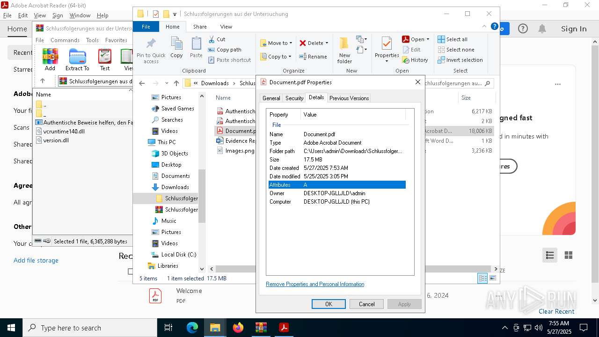Viewport: 599px width, 337px height.
Task: Open Acrobat Window menu
Action: click(80, 15)
